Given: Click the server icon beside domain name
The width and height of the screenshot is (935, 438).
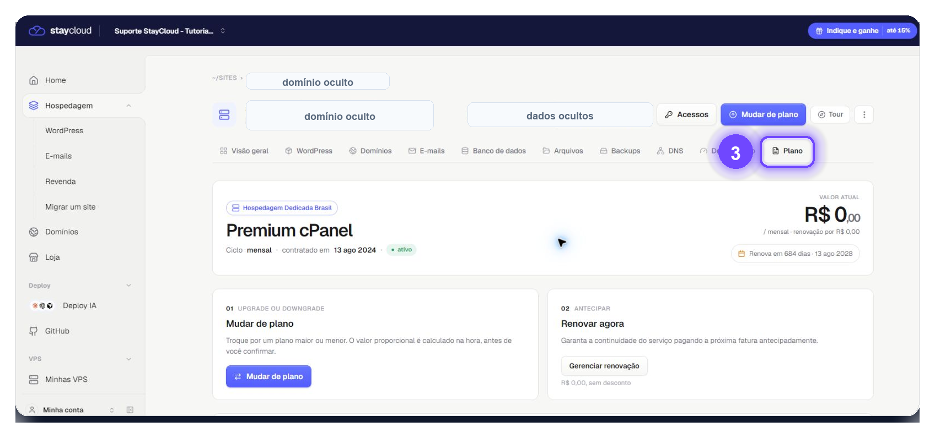Looking at the screenshot, I should click(224, 115).
